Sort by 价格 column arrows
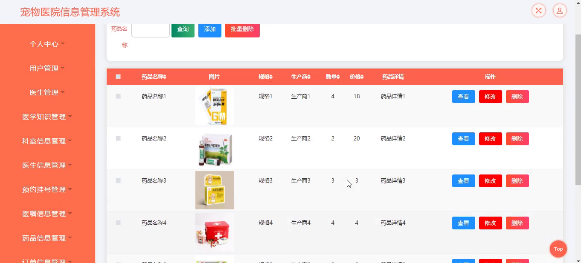This screenshot has height=263, width=581. tap(362, 77)
